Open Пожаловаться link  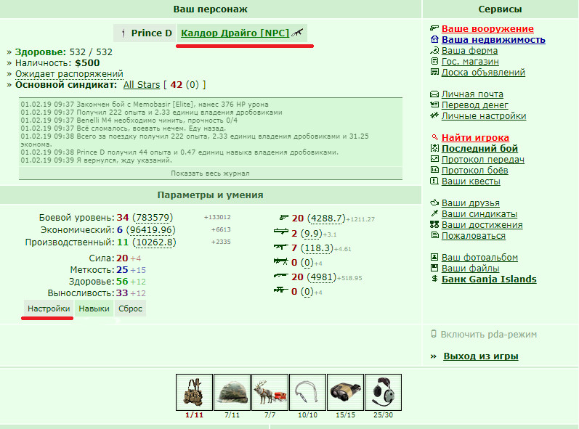[x=474, y=235]
